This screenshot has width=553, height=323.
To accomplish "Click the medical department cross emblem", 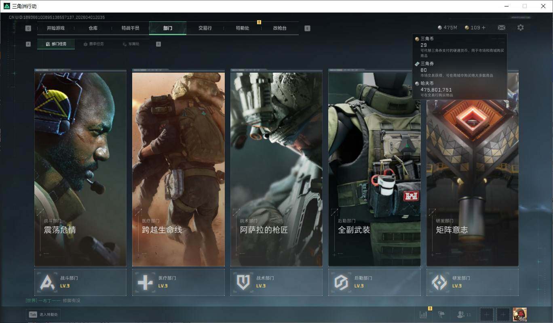I will tap(145, 282).
